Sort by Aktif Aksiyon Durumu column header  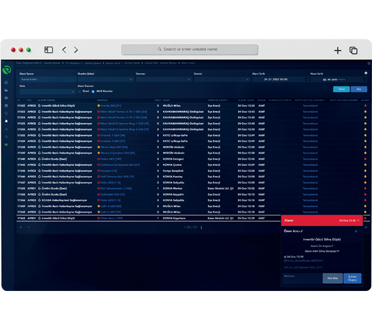(x=310, y=100)
